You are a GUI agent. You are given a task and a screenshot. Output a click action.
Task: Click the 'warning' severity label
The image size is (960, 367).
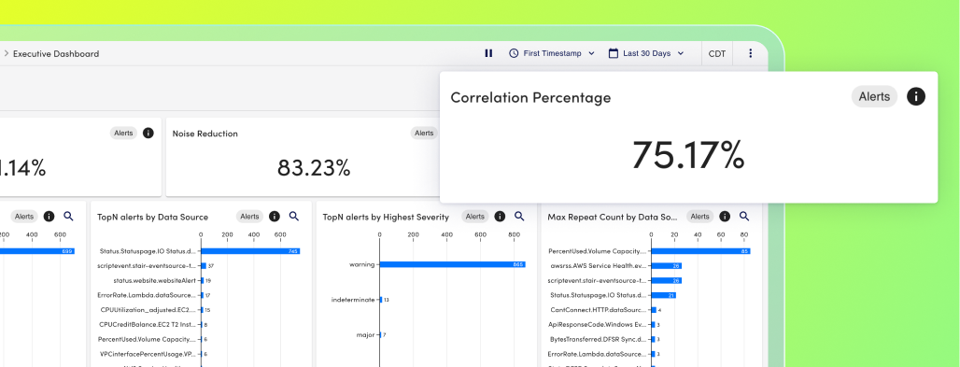(361, 264)
